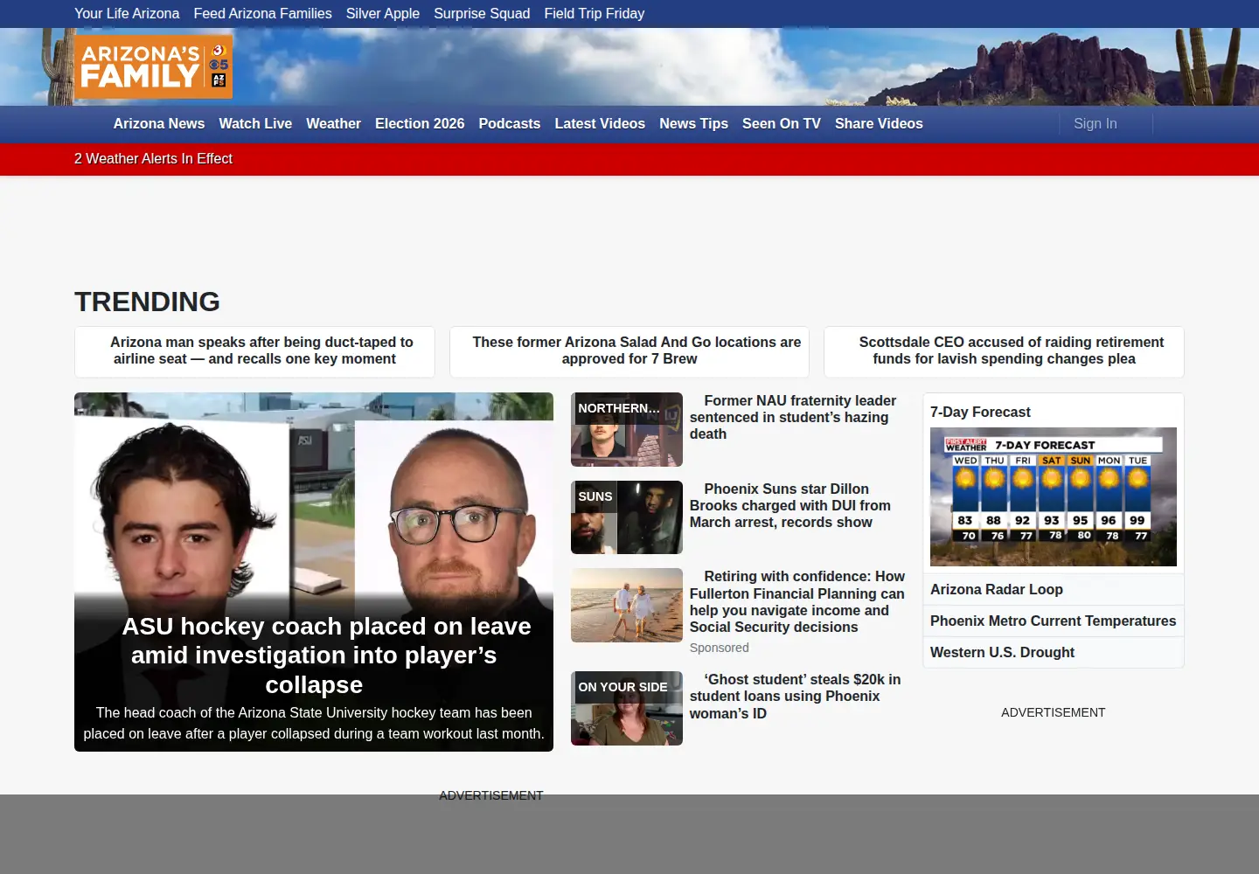Read Retiring with confidence sponsored headline
This screenshot has width=1259, height=874.
797,602
